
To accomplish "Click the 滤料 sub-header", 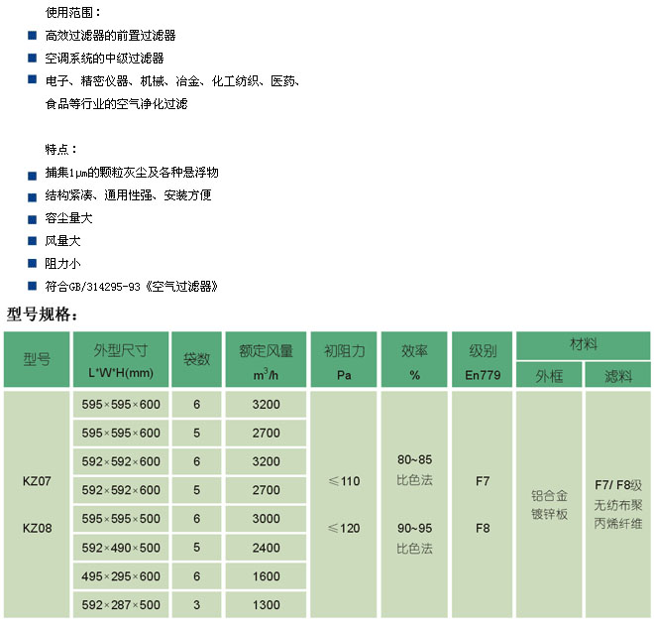I will (x=617, y=375).
